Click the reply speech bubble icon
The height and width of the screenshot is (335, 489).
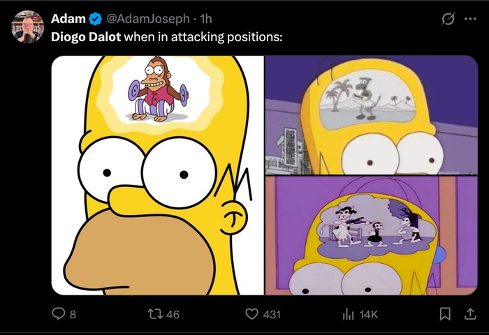click(59, 314)
